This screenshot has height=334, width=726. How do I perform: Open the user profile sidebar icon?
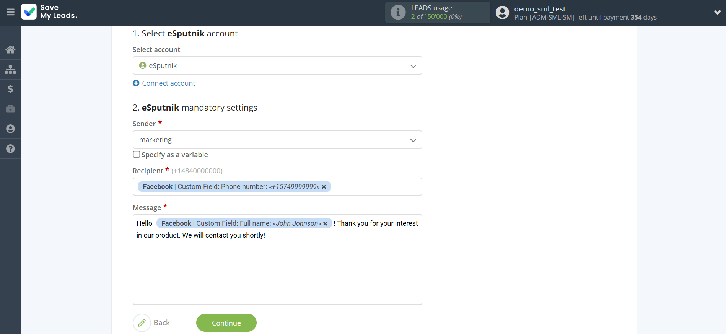tap(10, 129)
